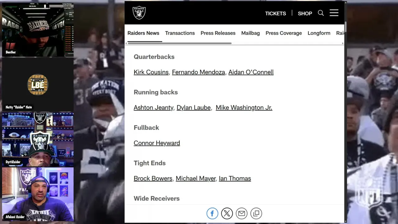Click the horizontal tab scrollbar thumb
This screenshot has width=398, height=224.
180,43
